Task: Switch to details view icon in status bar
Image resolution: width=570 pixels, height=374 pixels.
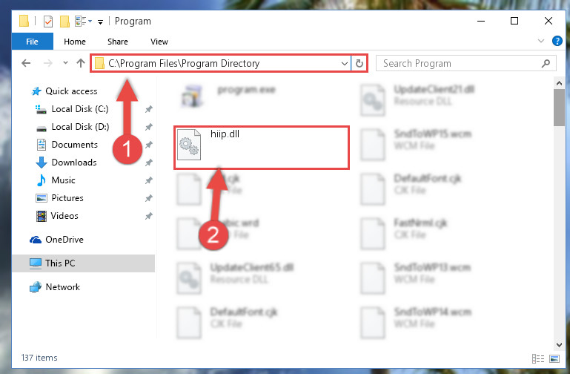Action: pos(538,358)
